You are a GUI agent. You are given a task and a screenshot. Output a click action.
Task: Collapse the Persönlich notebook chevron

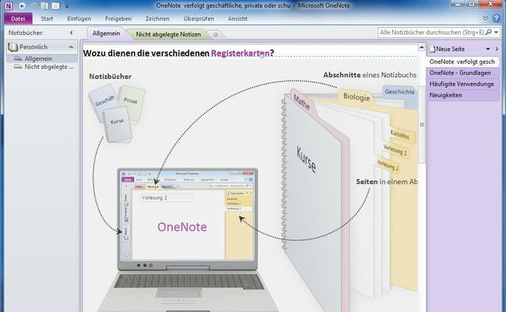click(x=71, y=47)
